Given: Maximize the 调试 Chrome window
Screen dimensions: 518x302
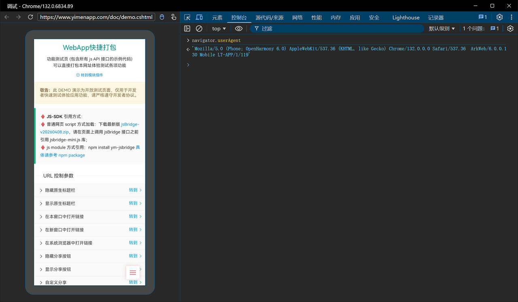Looking at the screenshot, I should pos(492,6).
